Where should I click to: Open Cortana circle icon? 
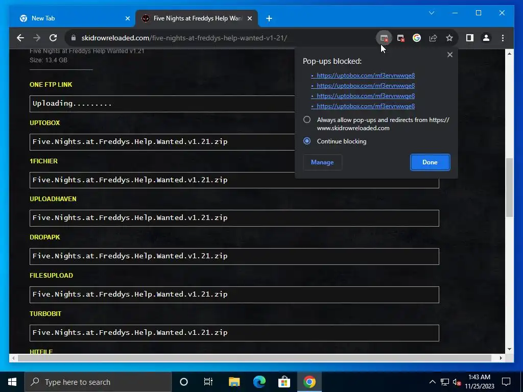184,382
